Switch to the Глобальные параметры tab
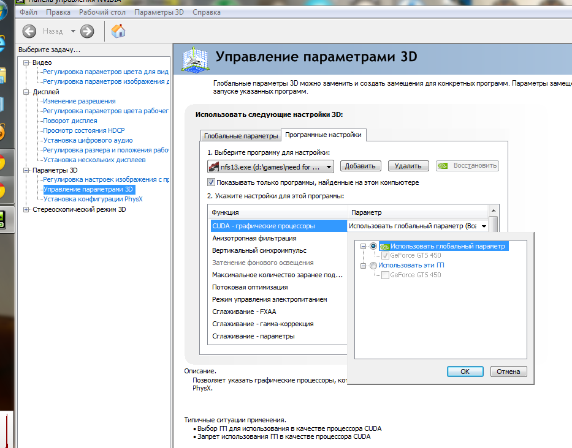Image resolution: width=572 pixels, height=448 pixels. click(x=241, y=136)
